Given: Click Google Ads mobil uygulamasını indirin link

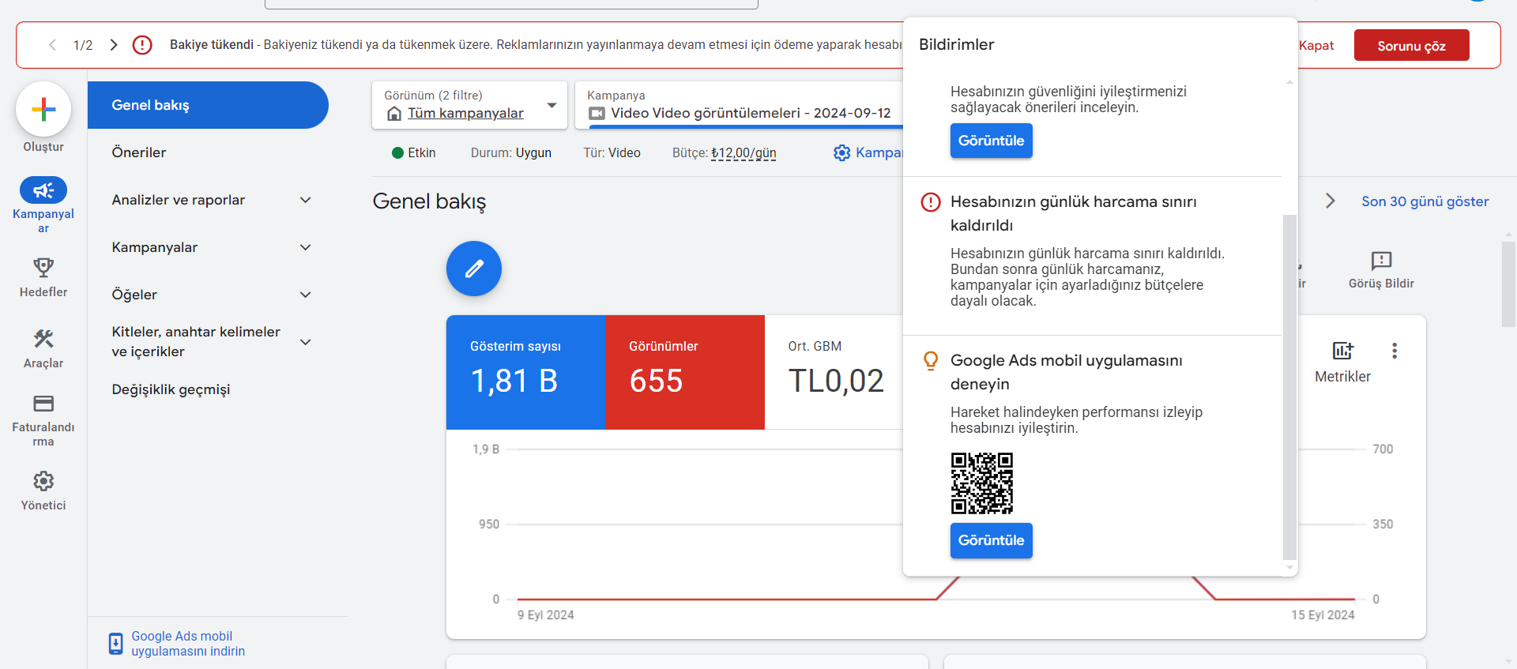Looking at the screenshot, I should pos(188,644).
